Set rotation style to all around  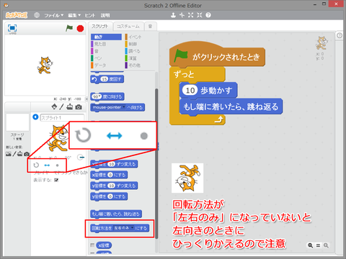[36, 165]
